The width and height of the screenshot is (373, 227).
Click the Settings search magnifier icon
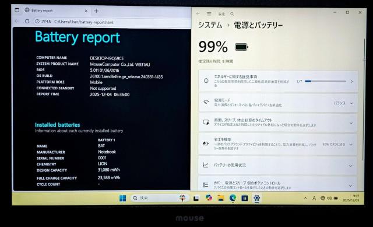(x=232, y=14)
